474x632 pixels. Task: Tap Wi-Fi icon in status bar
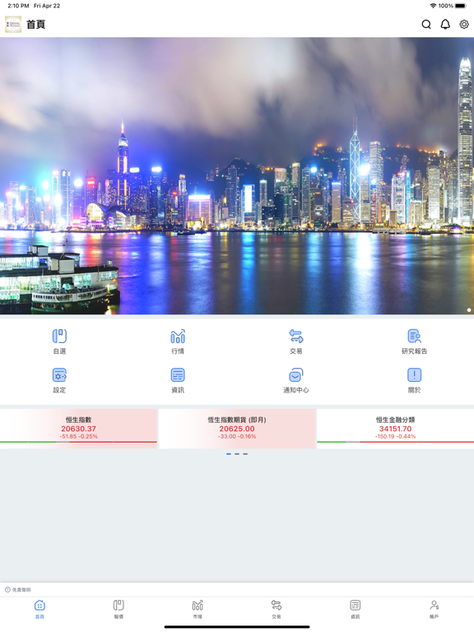click(x=434, y=6)
